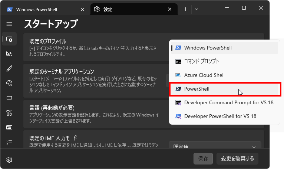Maximize the Terminal window
The height and width of the screenshot is (169, 284).
click(244, 8)
